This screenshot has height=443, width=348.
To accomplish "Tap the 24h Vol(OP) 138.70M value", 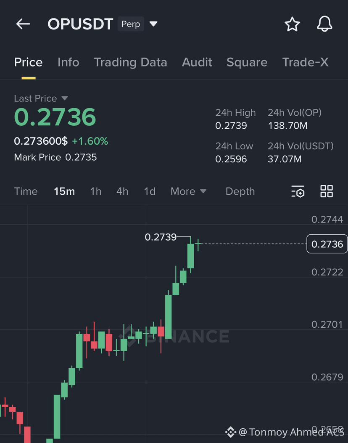I will click(287, 126).
